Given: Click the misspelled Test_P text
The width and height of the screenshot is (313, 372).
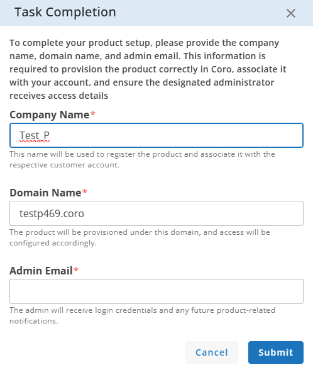Looking at the screenshot, I should (35, 136).
